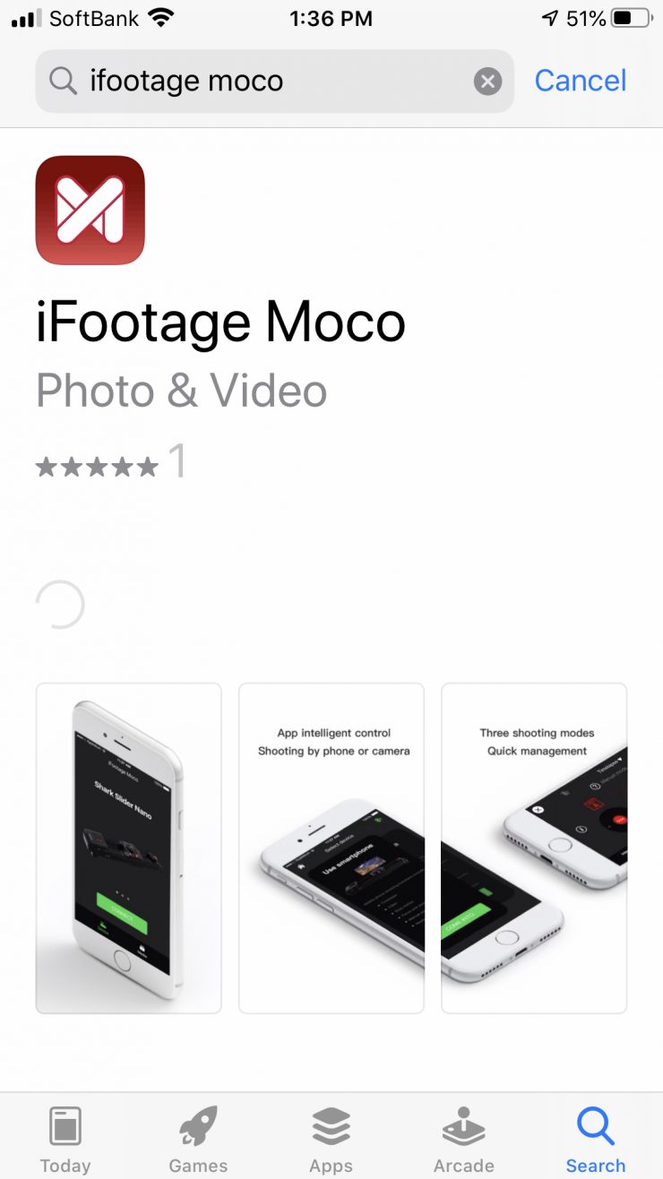
Task: Tap the Wi-Fi icon in the status bar
Action: [x=160, y=18]
